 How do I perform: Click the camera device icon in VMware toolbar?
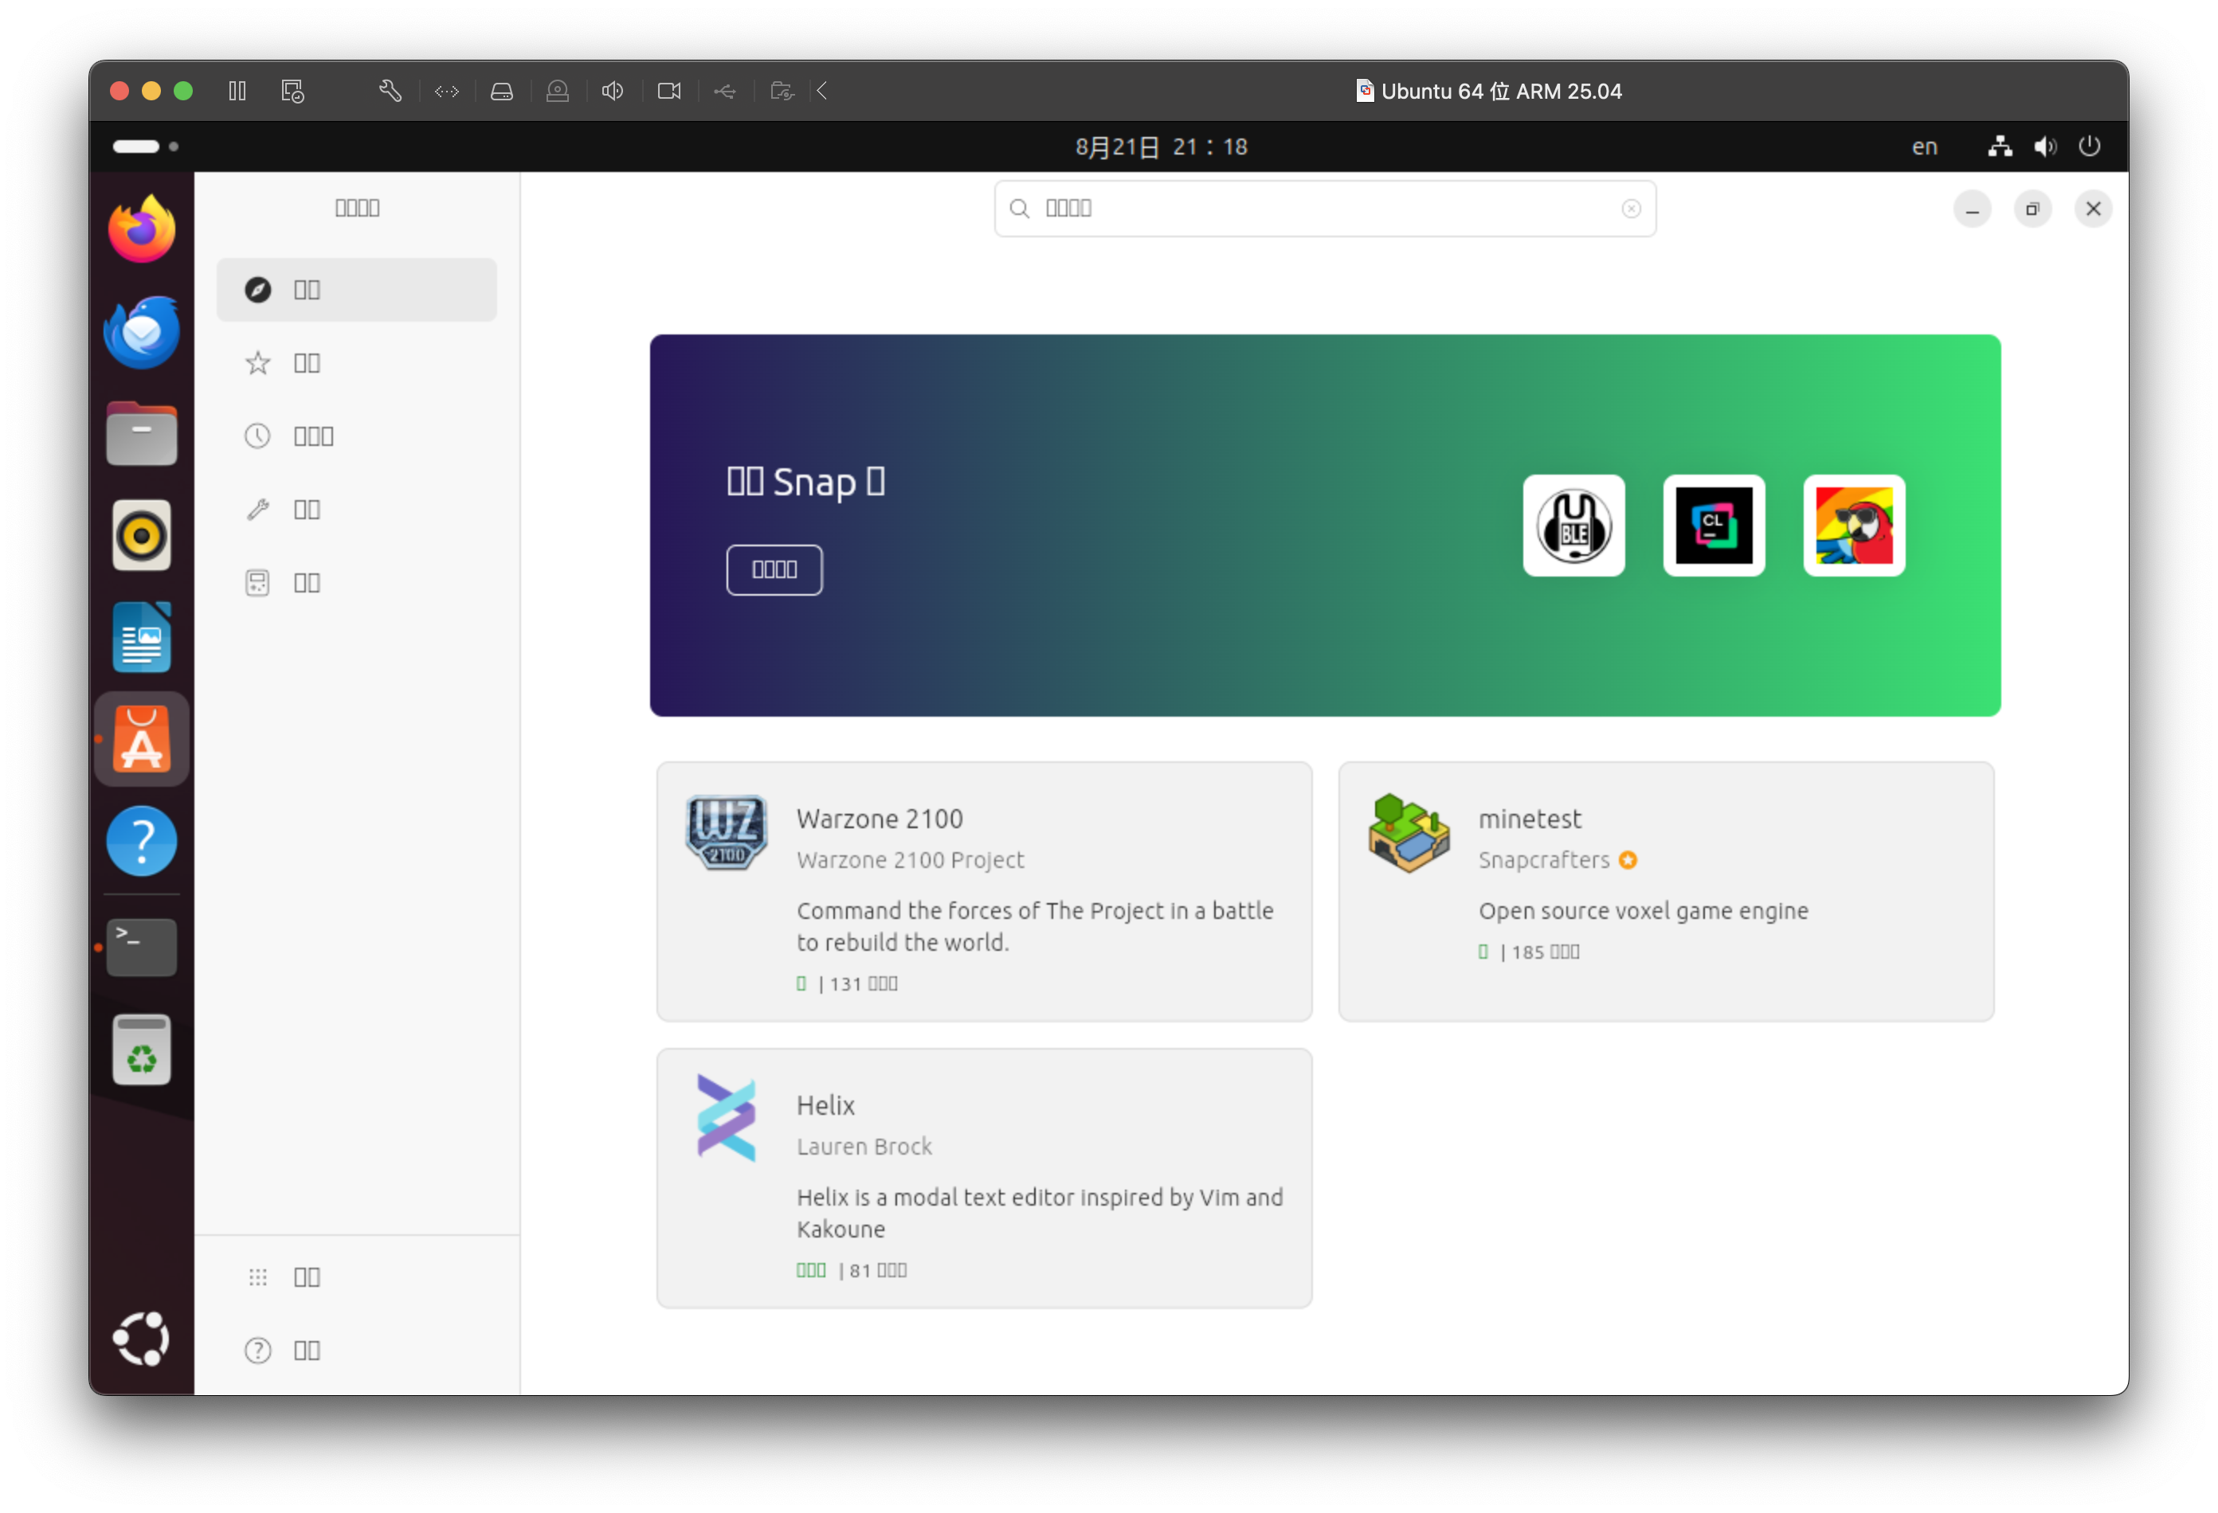[669, 91]
